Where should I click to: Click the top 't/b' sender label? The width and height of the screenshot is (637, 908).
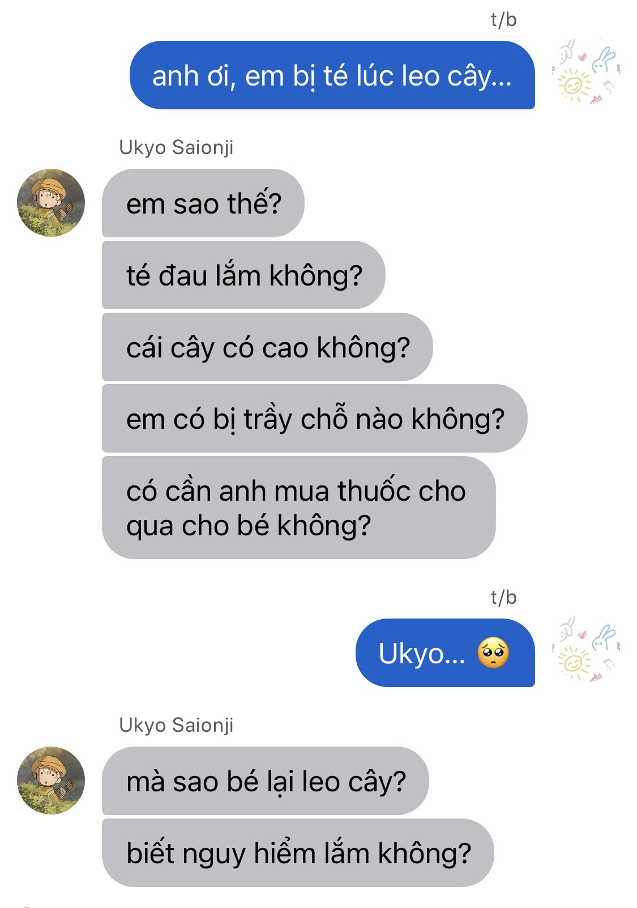coord(503,20)
